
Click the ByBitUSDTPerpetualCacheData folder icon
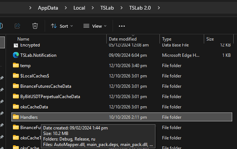tap(16, 96)
